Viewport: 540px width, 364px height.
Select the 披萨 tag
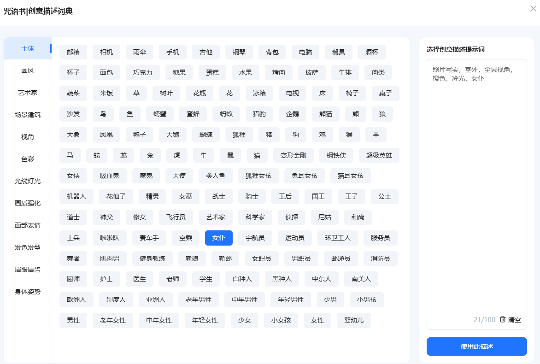[311, 73]
